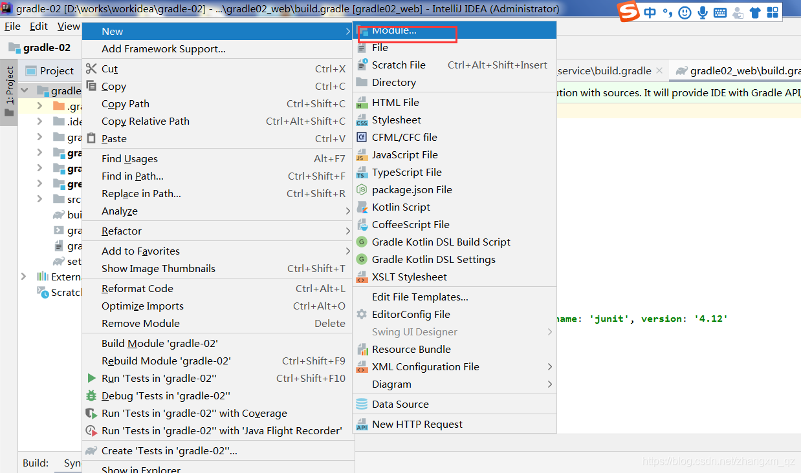Choose Create 'Tests in 'gradle-02''...
The image size is (801, 473).
tap(217, 451)
